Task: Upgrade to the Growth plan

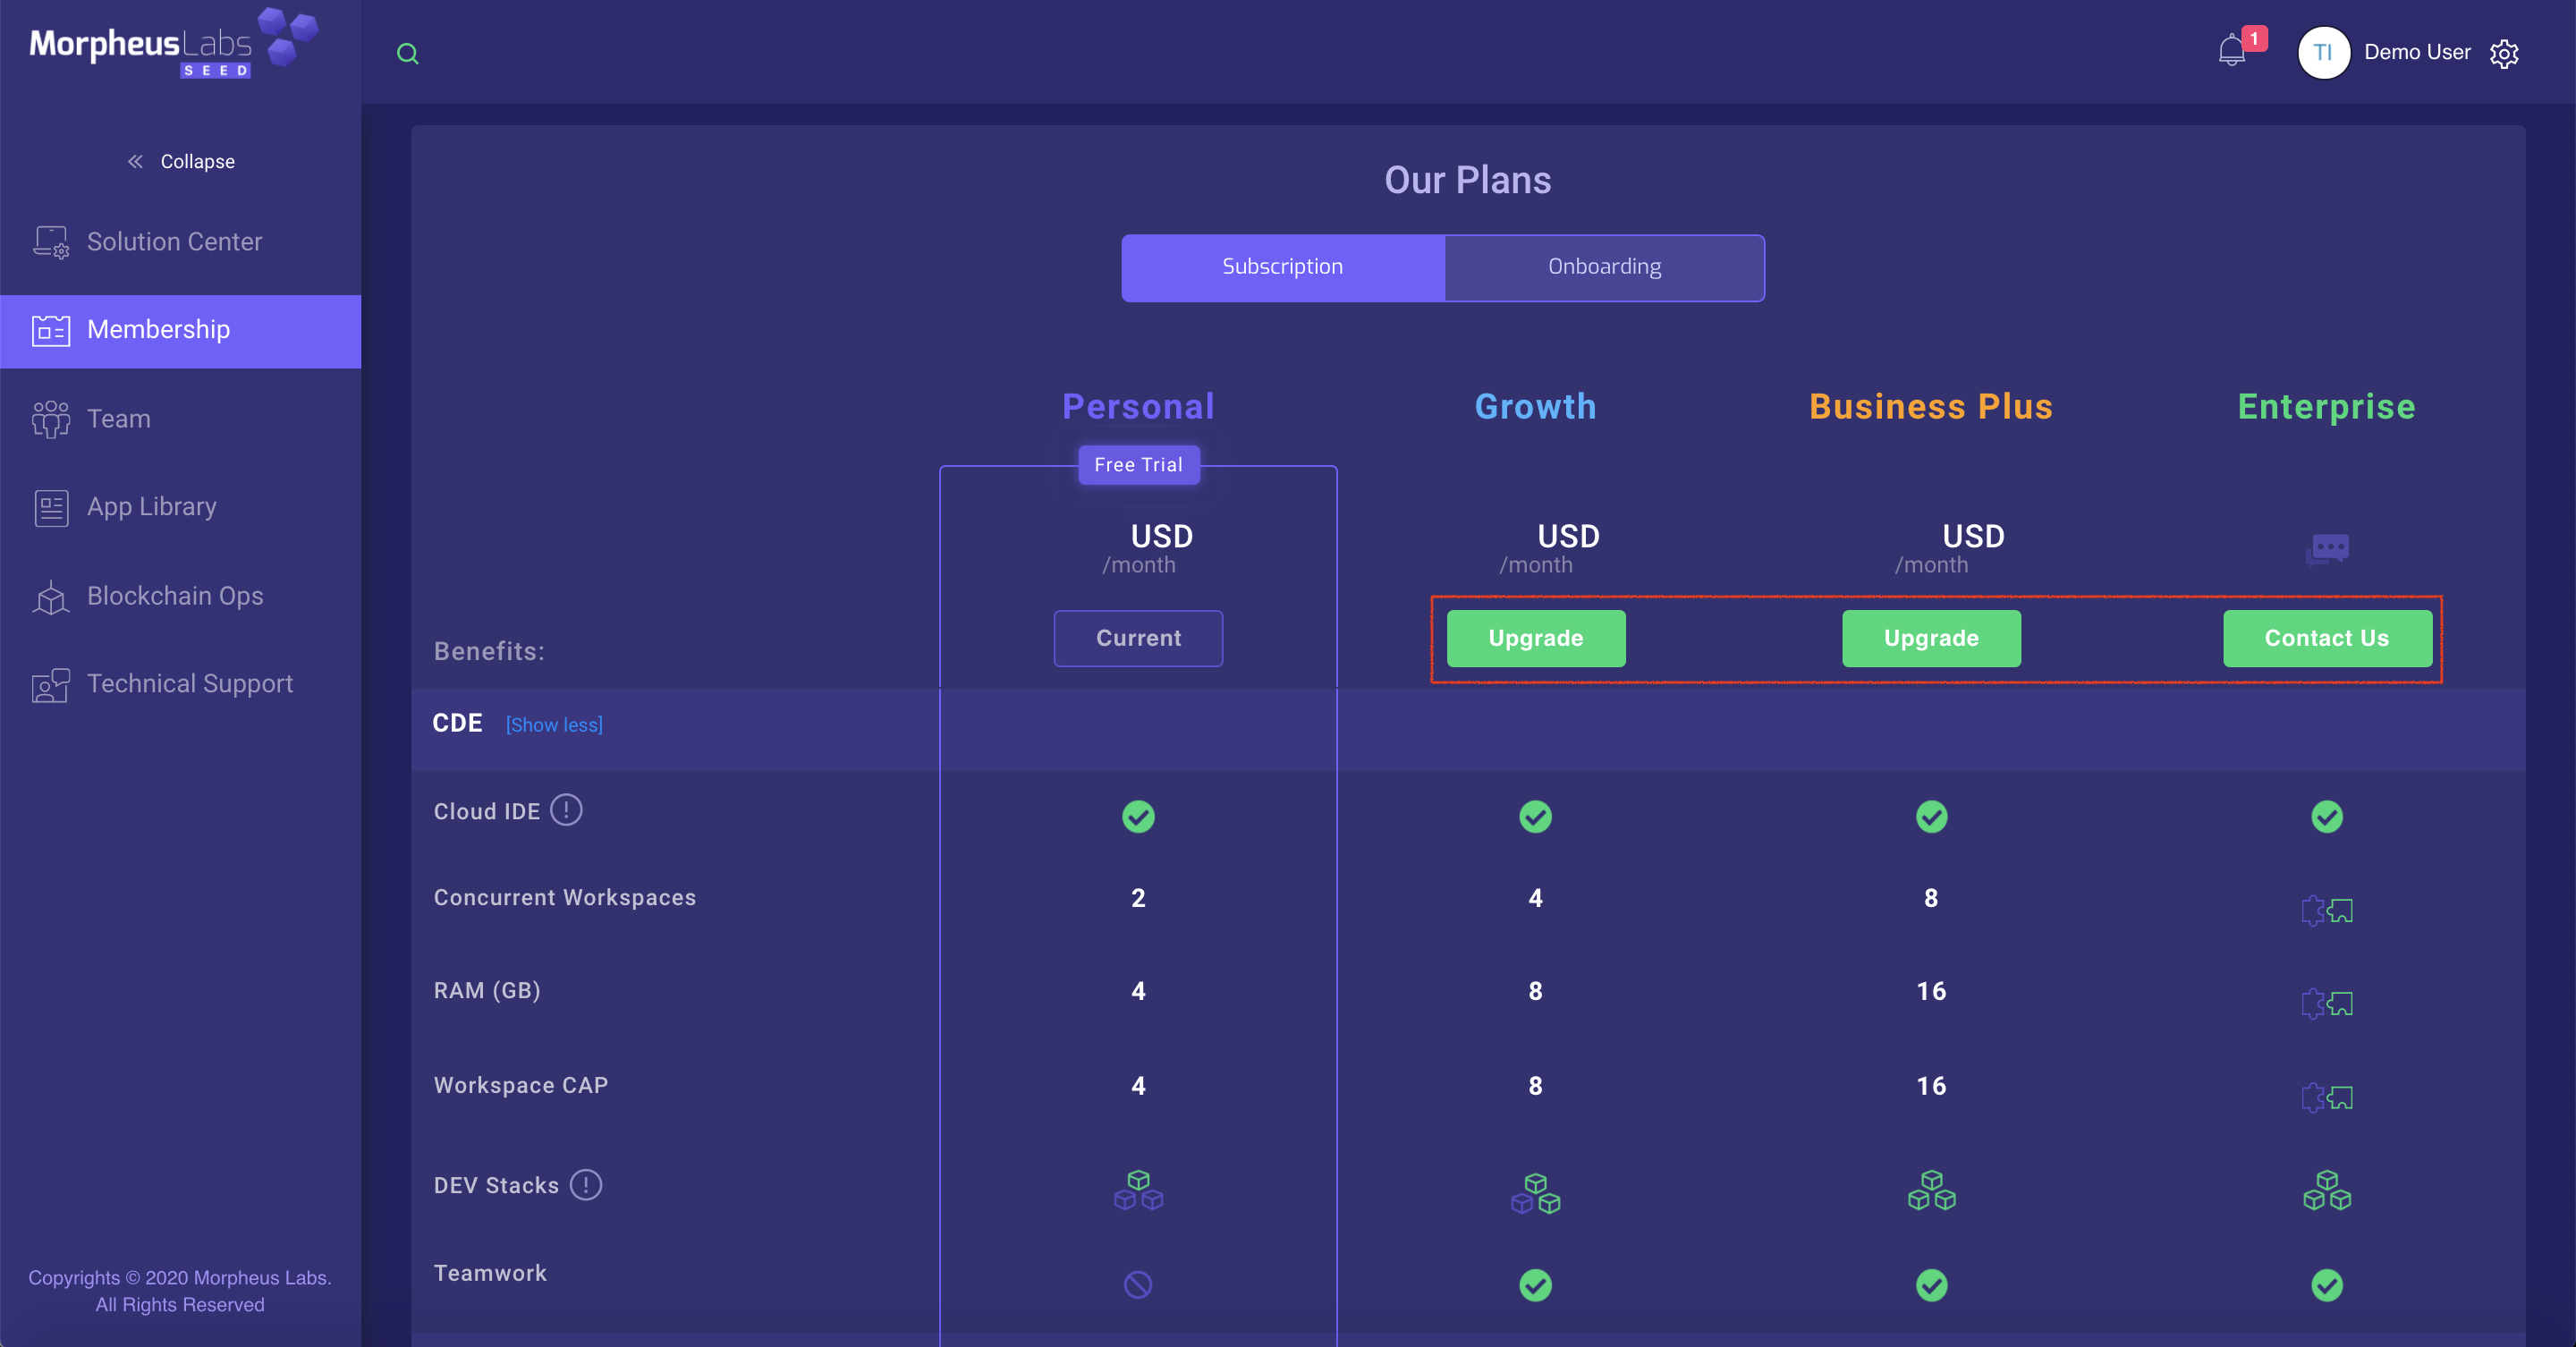Action: (x=1535, y=638)
